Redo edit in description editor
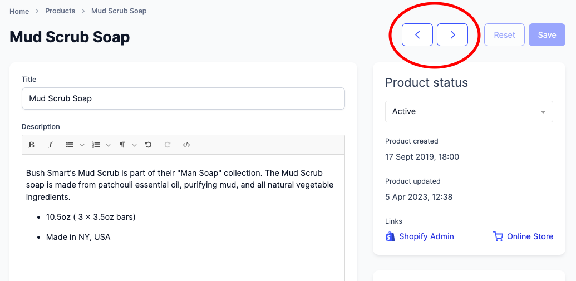This screenshot has width=576, height=281. (167, 145)
